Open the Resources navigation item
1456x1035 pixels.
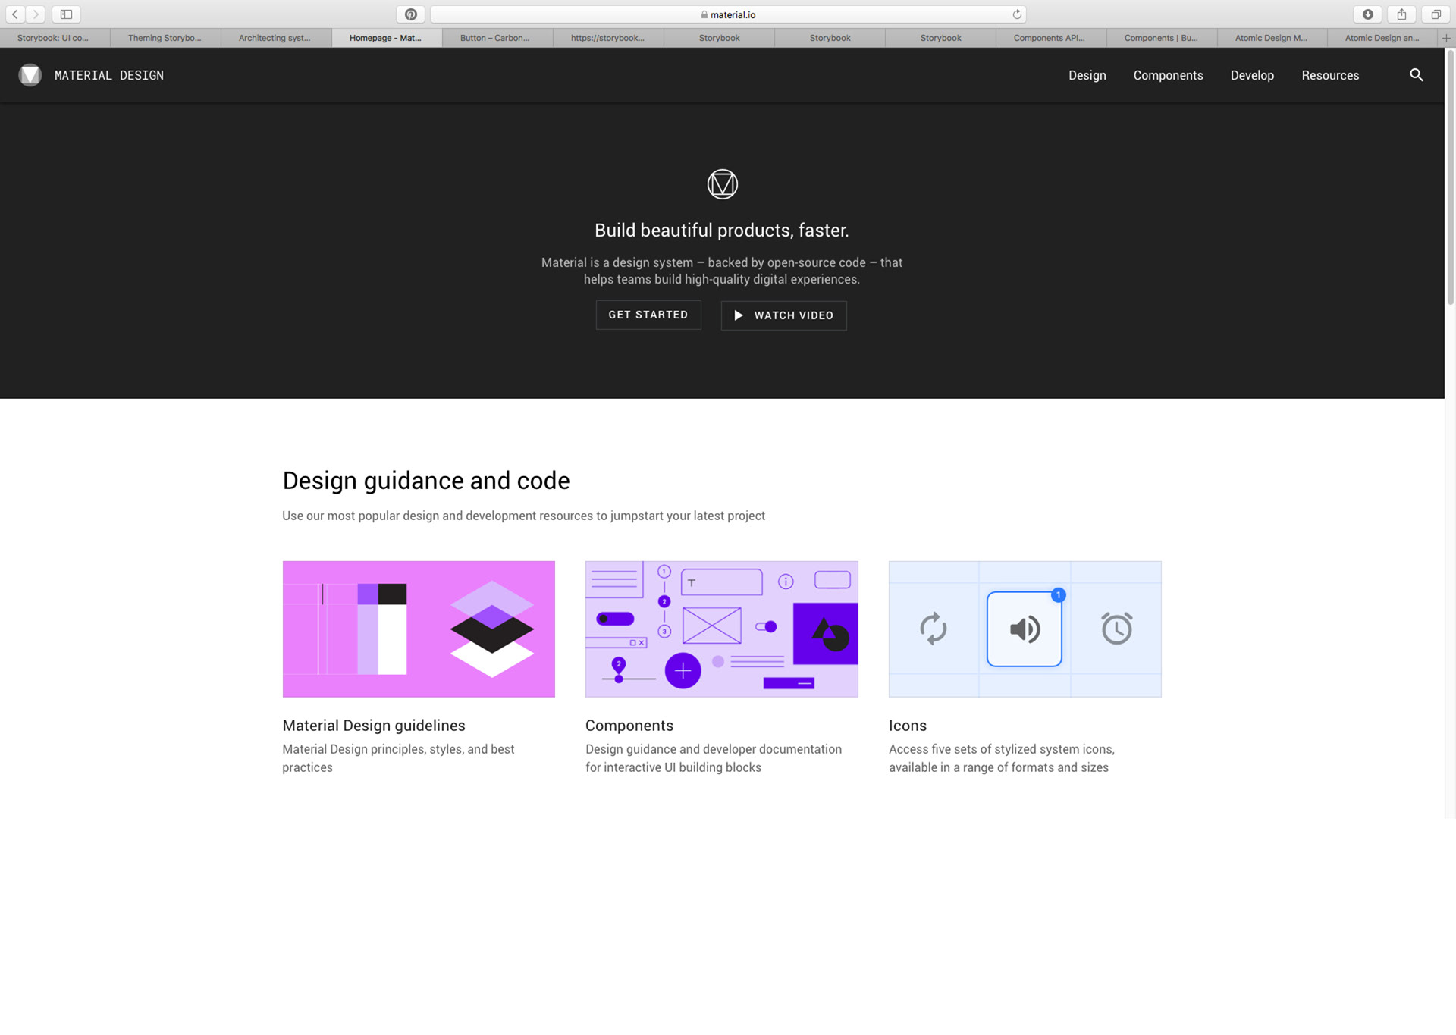click(x=1330, y=75)
